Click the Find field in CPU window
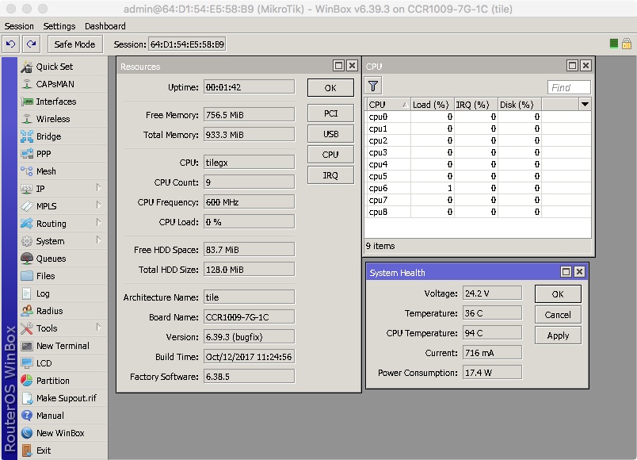637x460 pixels. pyautogui.click(x=569, y=88)
